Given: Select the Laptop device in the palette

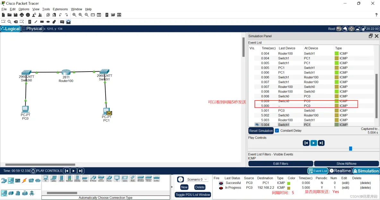Looking at the screenshot, I should (x=54, y=179).
